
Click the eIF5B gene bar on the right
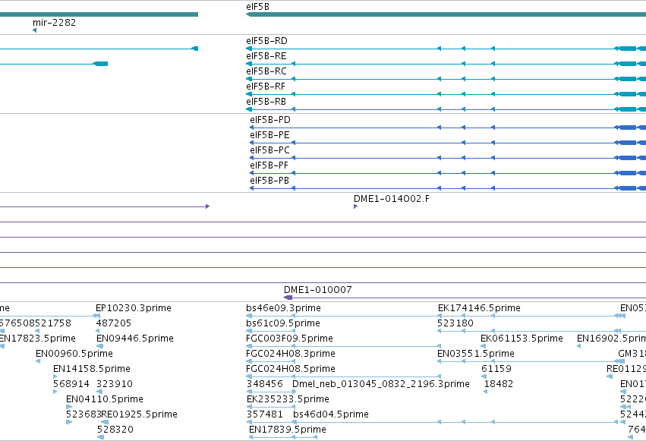click(446, 14)
